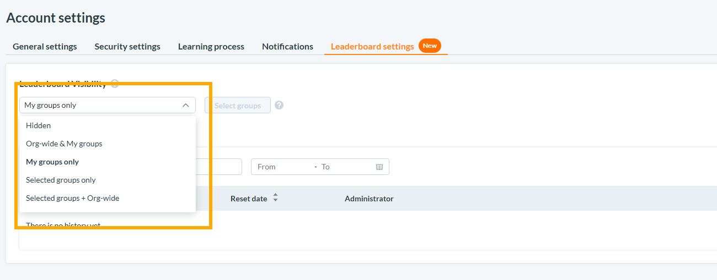Click help icon beside Leaderboard Visibility heading
The image size is (717, 280).
click(115, 84)
